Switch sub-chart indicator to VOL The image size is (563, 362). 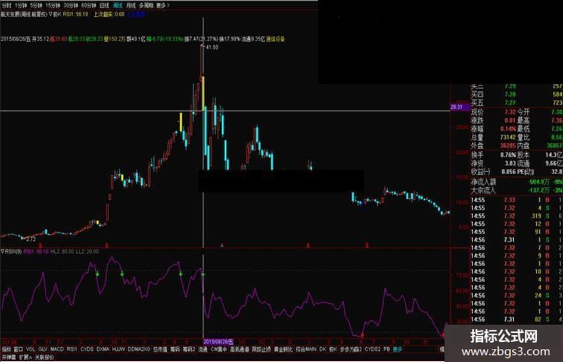(30, 349)
